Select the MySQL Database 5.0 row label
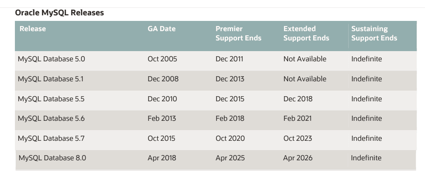The width and height of the screenshot is (425, 171). click(52, 59)
